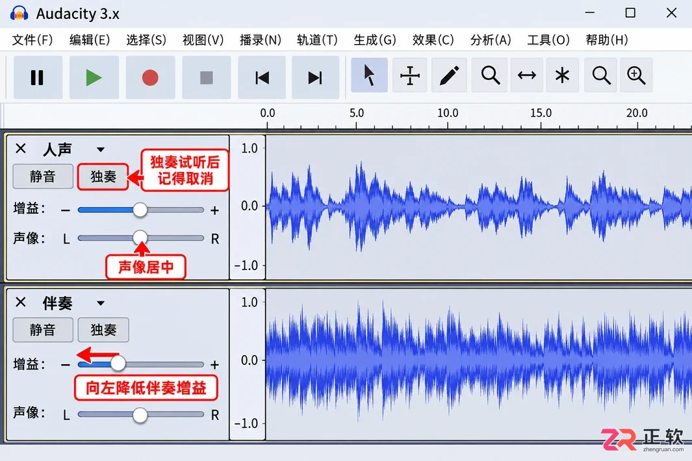Open the 生成(G) menu
The image size is (692, 461).
pyautogui.click(x=375, y=40)
